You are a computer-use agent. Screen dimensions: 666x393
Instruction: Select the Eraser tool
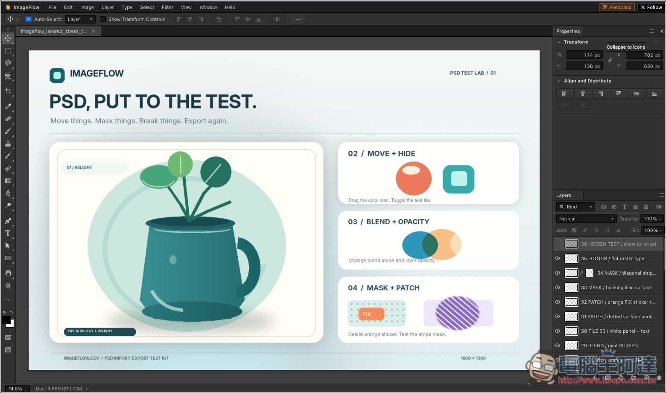[8, 168]
